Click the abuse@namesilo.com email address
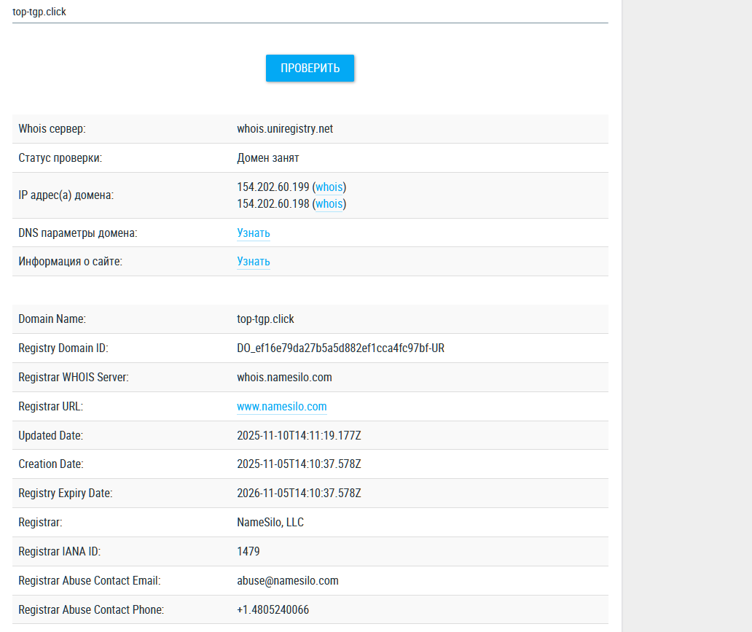 click(x=287, y=581)
